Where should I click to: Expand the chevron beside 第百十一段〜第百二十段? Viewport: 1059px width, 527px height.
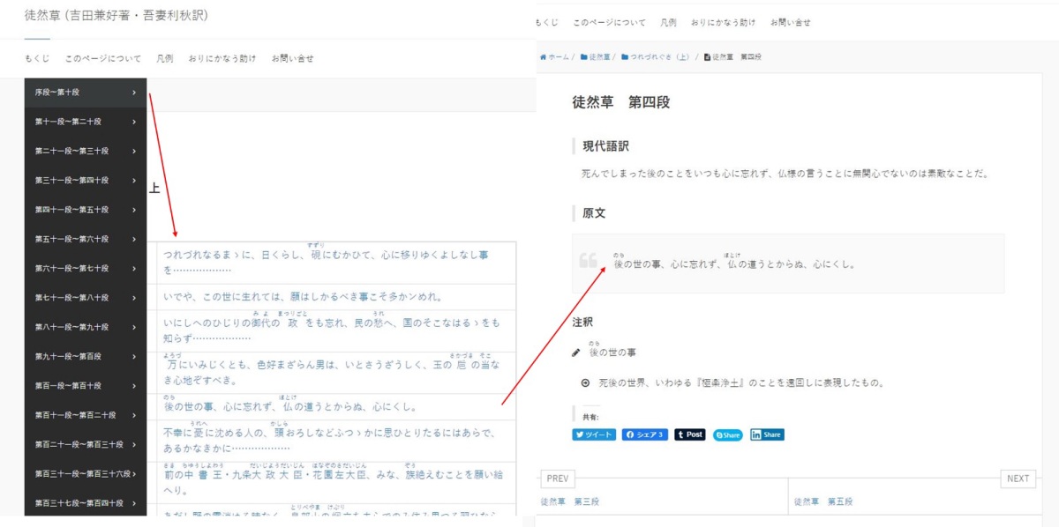coord(134,415)
